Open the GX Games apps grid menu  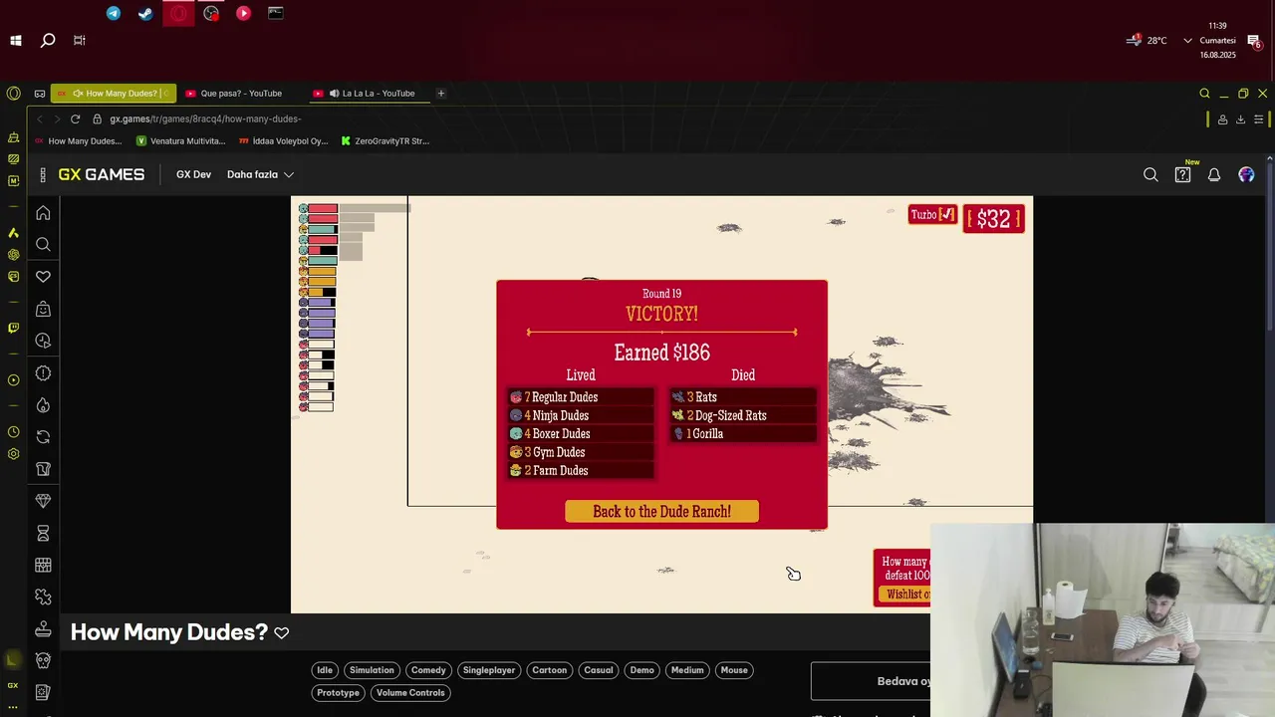tap(43, 175)
